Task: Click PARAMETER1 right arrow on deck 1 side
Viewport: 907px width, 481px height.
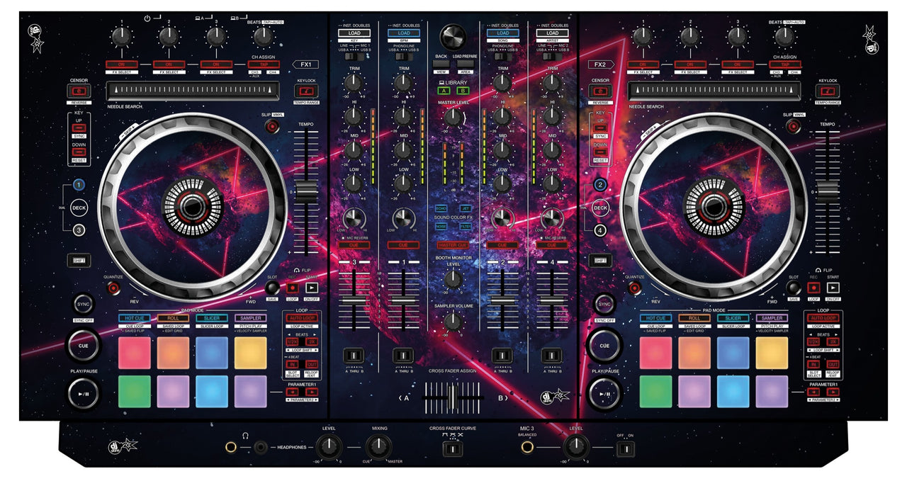Action: pos(311,392)
